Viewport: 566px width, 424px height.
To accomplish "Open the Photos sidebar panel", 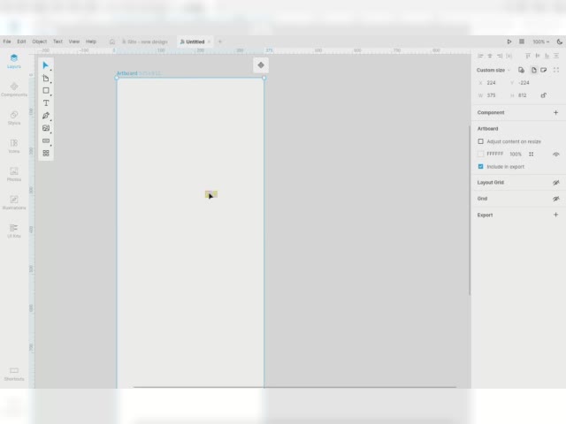I will 14,174.
